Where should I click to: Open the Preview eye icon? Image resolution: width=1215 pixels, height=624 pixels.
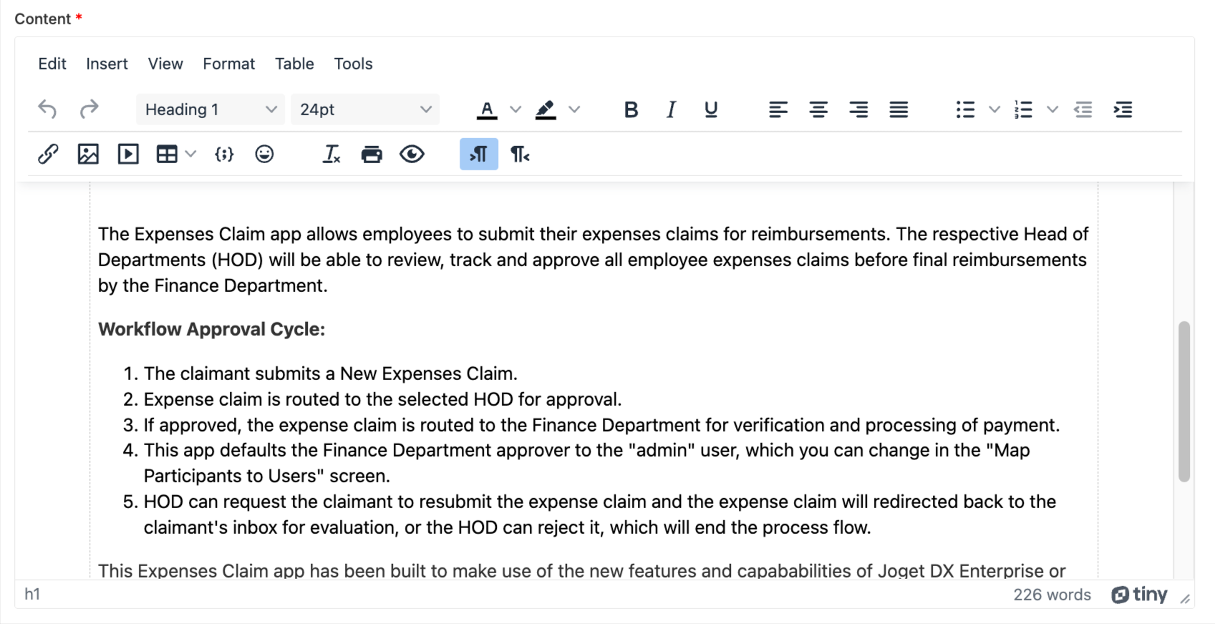point(412,154)
